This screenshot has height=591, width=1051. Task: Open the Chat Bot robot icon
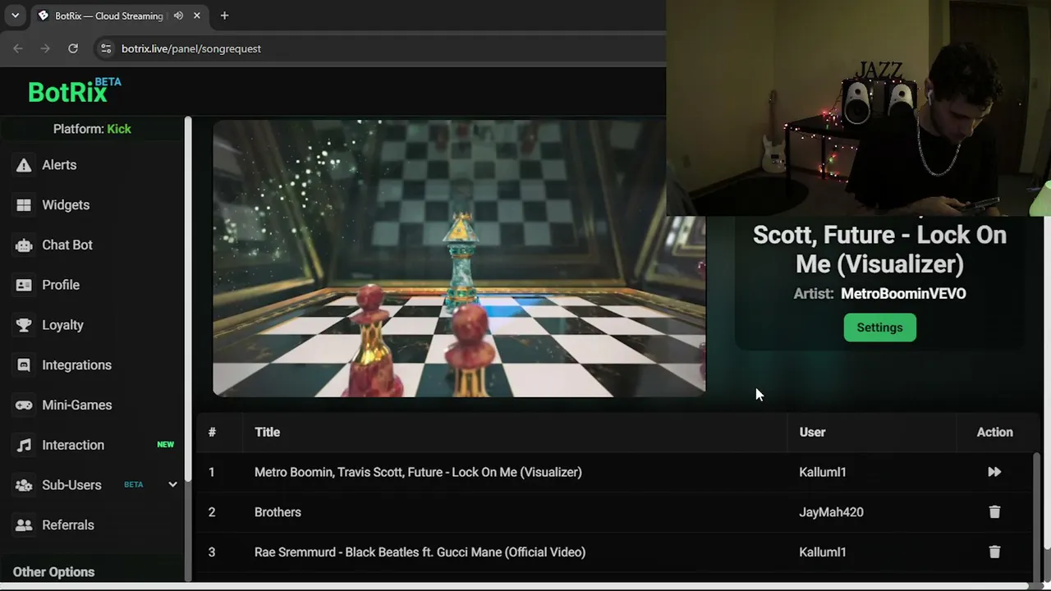(24, 245)
